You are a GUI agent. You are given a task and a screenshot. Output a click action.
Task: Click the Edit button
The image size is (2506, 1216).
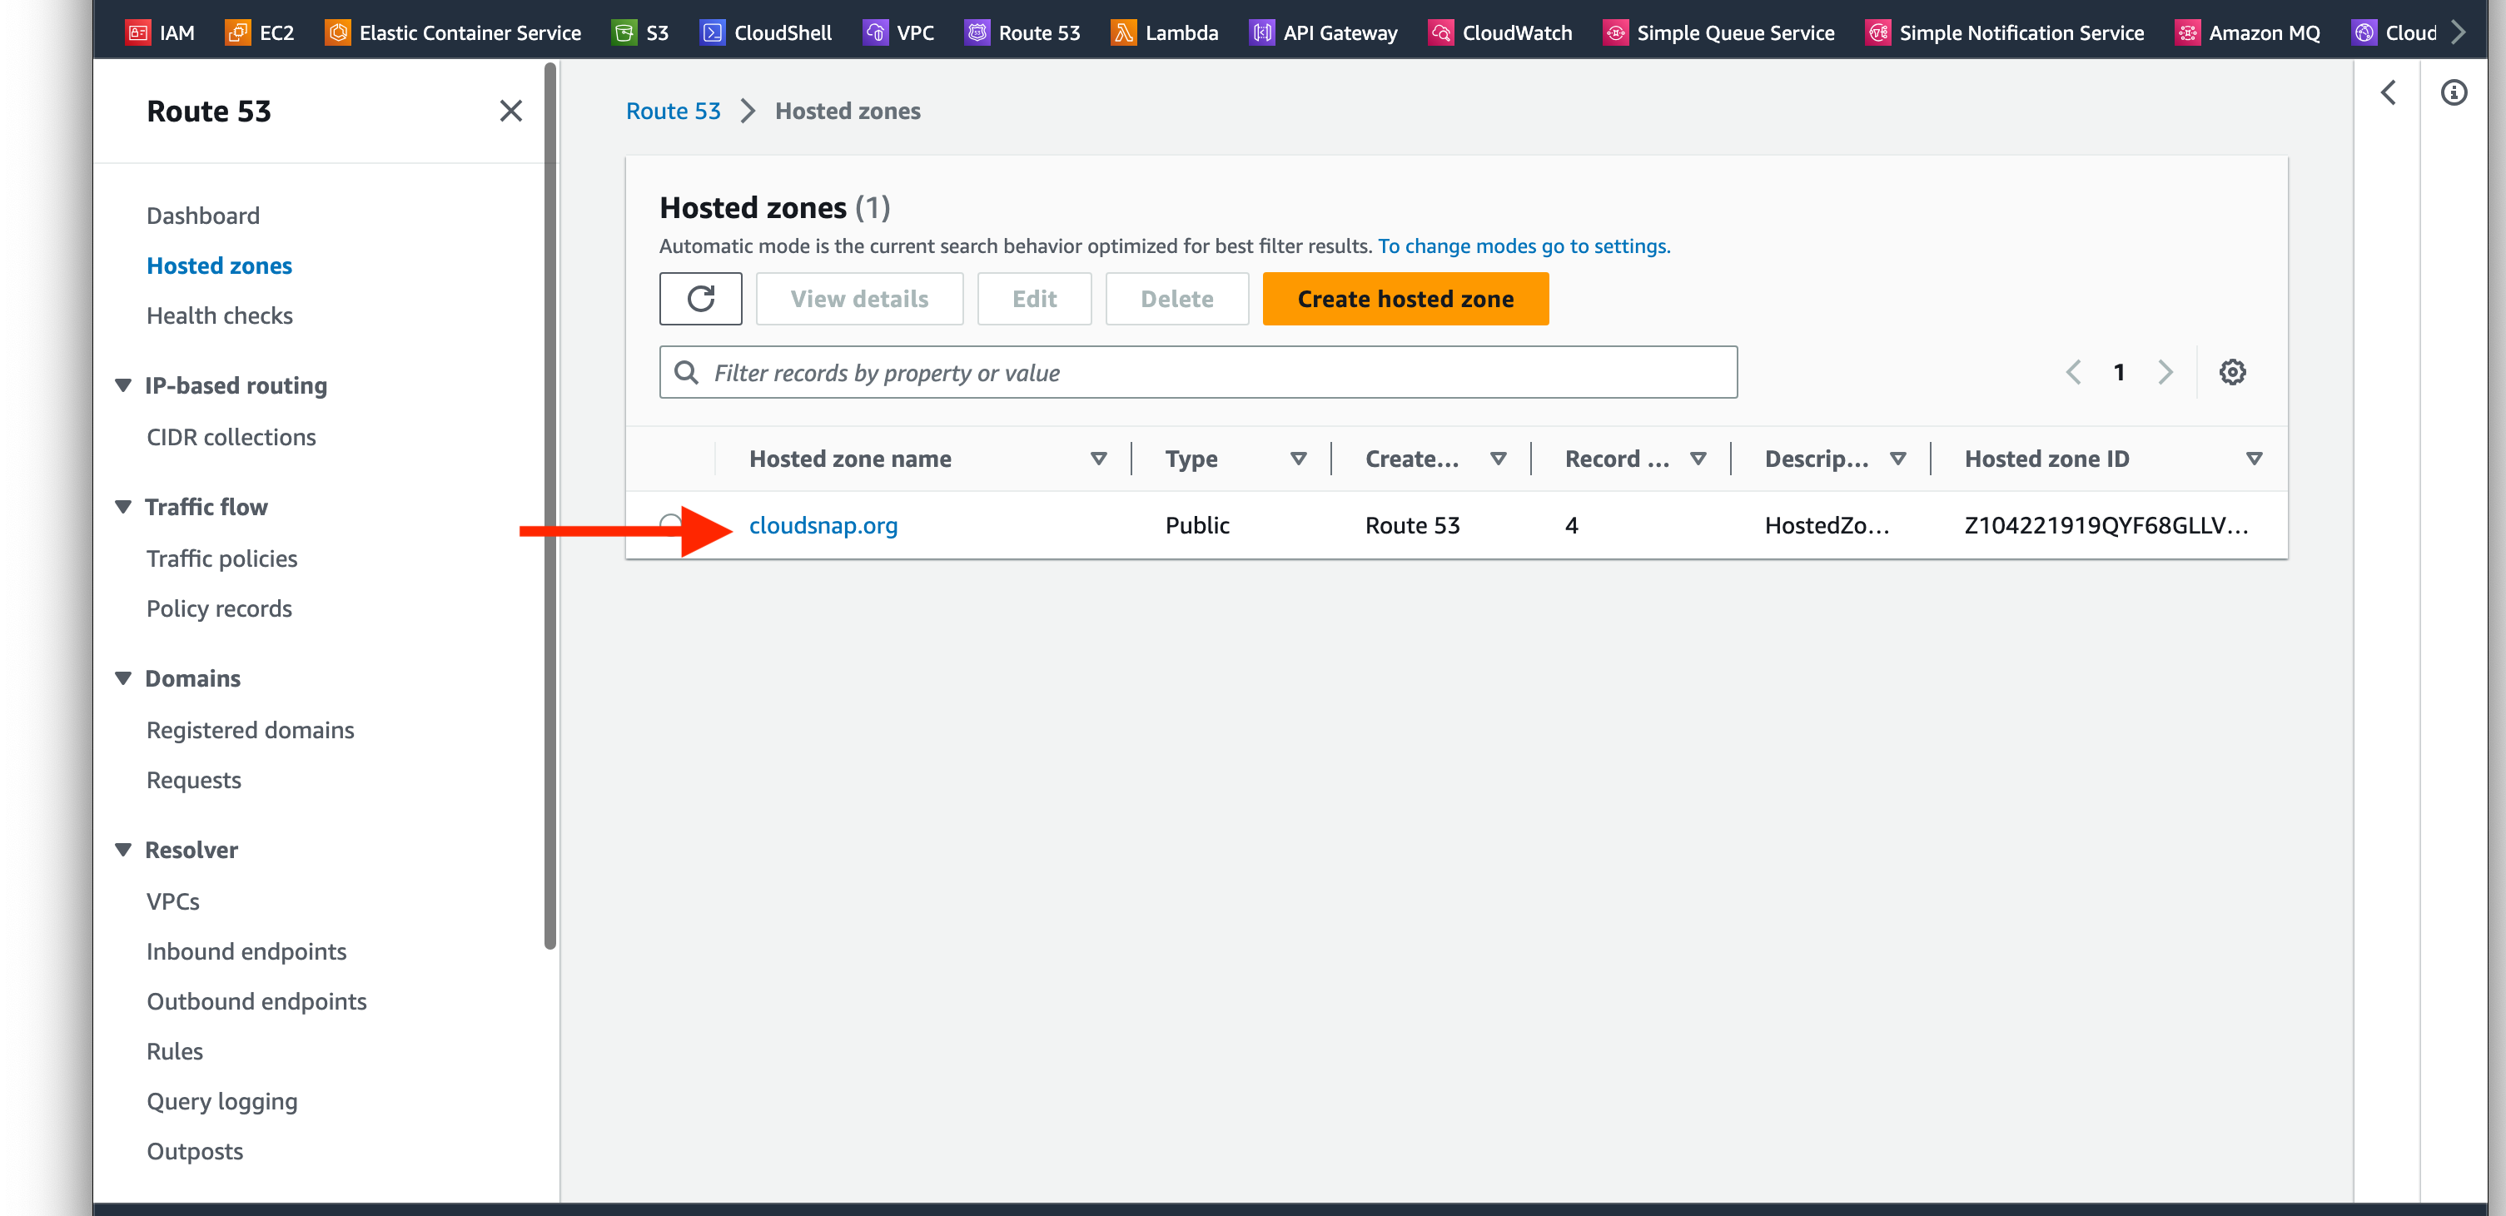click(x=1034, y=299)
